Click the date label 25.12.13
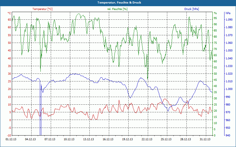This screenshot has width=236, height=147. click(x=166, y=139)
